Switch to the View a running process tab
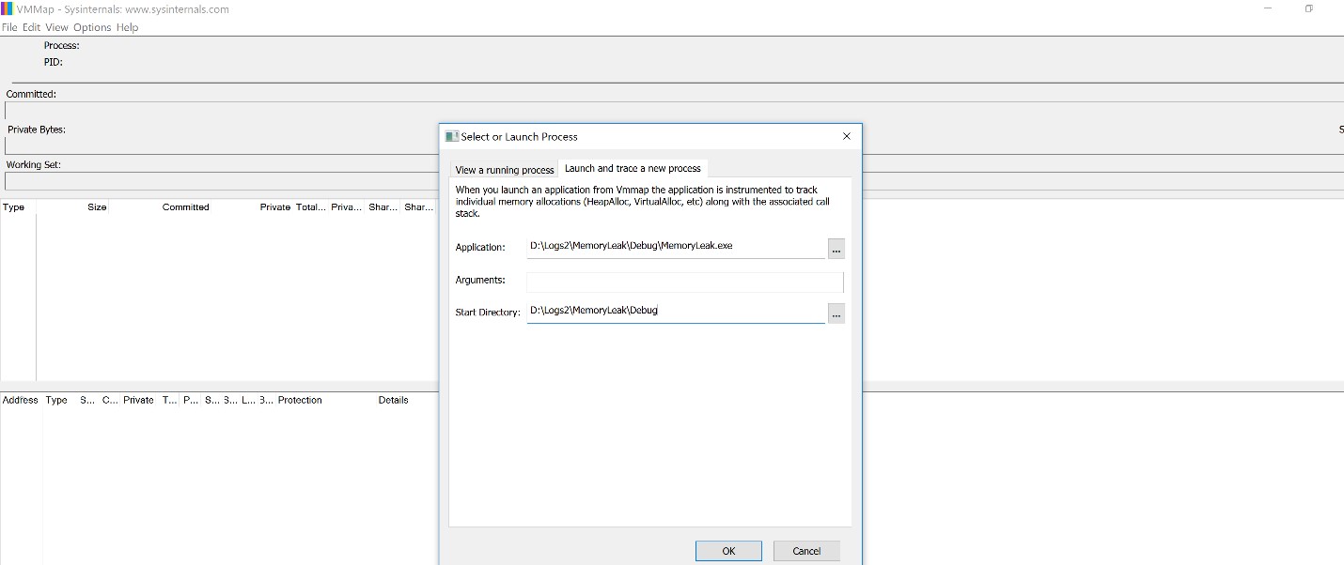Viewport: 1344px width, 565px height. coord(505,170)
